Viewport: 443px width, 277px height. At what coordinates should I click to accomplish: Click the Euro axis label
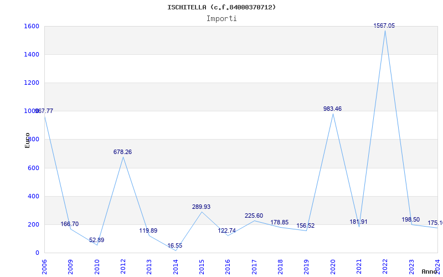tap(27, 140)
